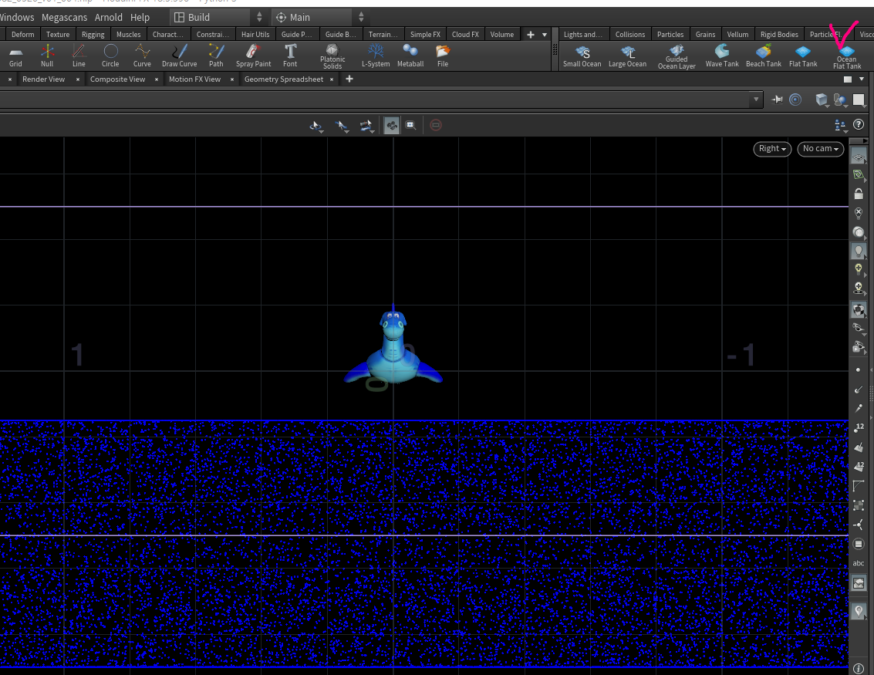Click the pin pane toolbar icon
The width and height of the screenshot is (874, 675).
pyautogui.click(x=777, y=100)
